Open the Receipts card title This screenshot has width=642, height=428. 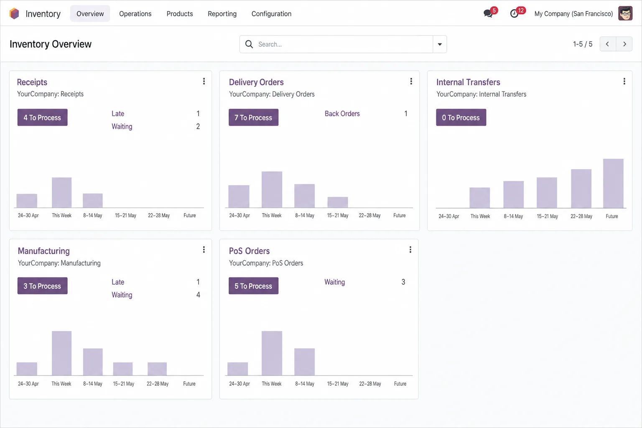pyautogui.click(x=32, y=82)
